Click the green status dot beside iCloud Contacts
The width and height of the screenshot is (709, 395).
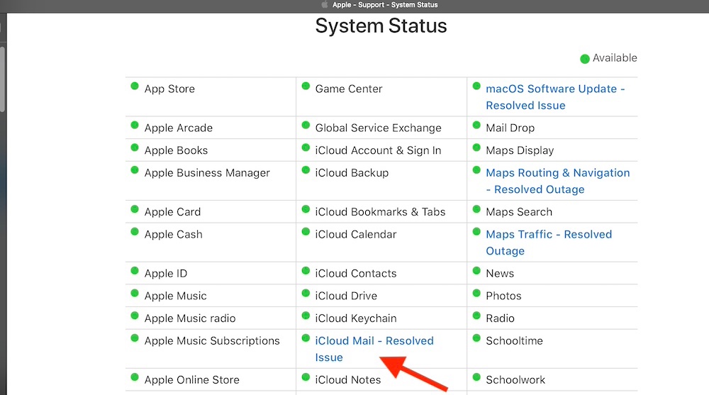[x=306, y=271]
